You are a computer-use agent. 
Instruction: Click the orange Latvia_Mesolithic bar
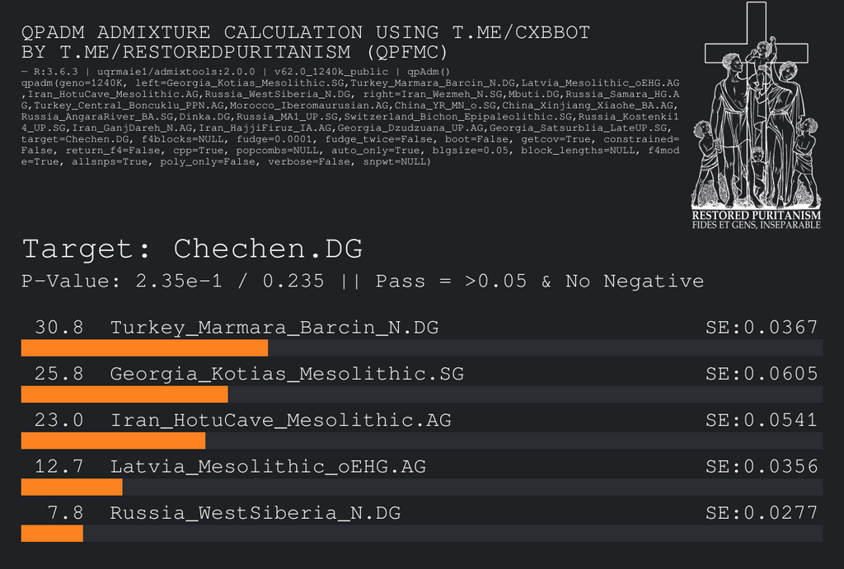(71, 487)
